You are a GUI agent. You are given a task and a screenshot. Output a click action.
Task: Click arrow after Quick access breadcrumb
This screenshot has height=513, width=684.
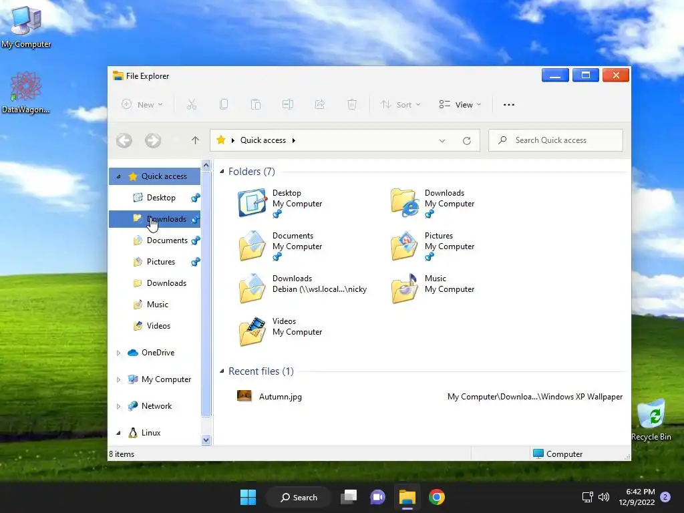(294, 140)
